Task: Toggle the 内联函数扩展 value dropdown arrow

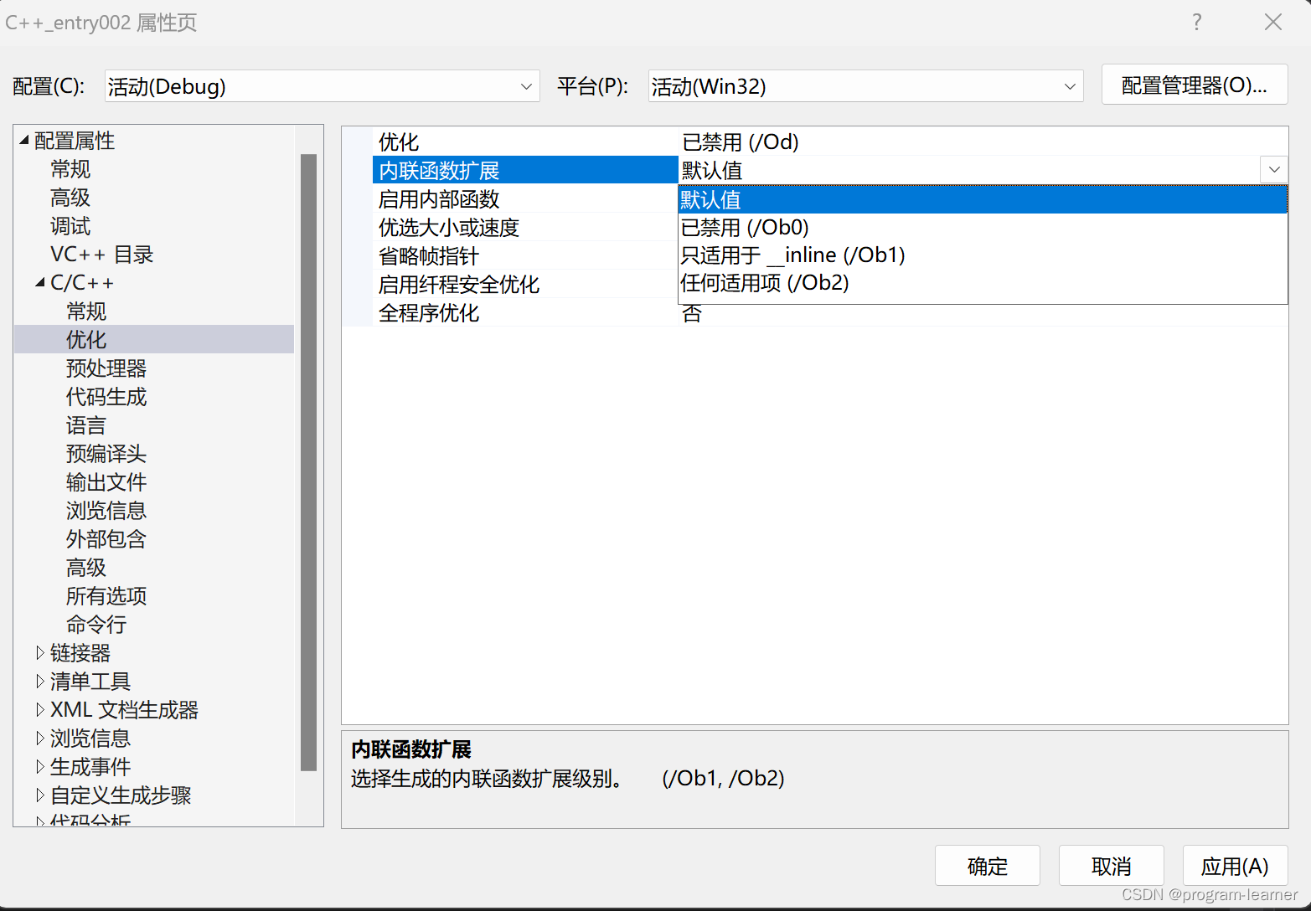Action: (1273, 170)
